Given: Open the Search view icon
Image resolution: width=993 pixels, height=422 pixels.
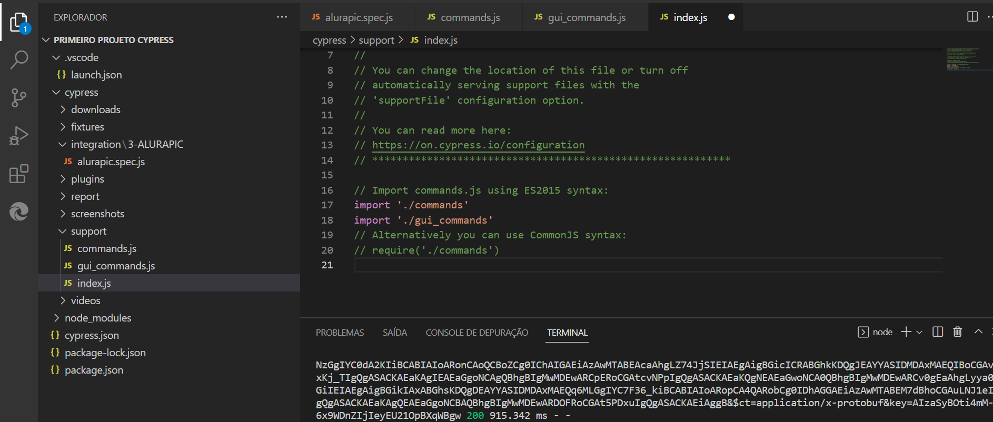Looking at the screenshot, I should click(x=19, y=60).
